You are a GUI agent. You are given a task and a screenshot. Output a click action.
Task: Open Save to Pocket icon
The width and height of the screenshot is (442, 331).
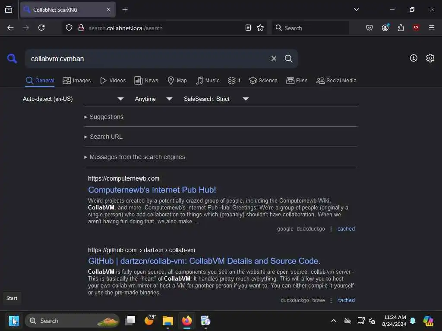coord(369,28)
